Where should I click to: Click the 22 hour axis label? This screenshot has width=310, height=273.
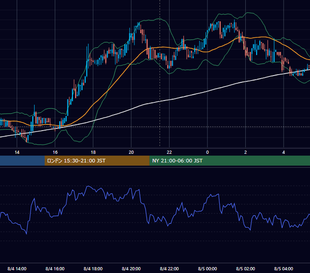tap(169, 152)
